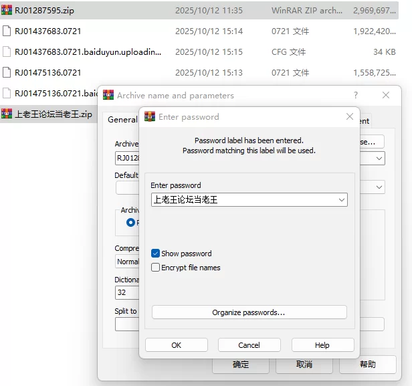Uncheck the Show password checkbox
The height and width of the screenshot is (386, 412).
pyautogui.click(x=155, y=254)
